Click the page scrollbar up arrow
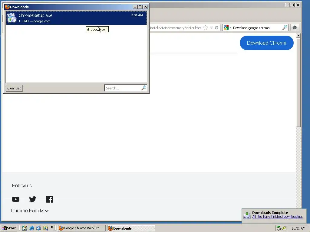 pos(298,36)
